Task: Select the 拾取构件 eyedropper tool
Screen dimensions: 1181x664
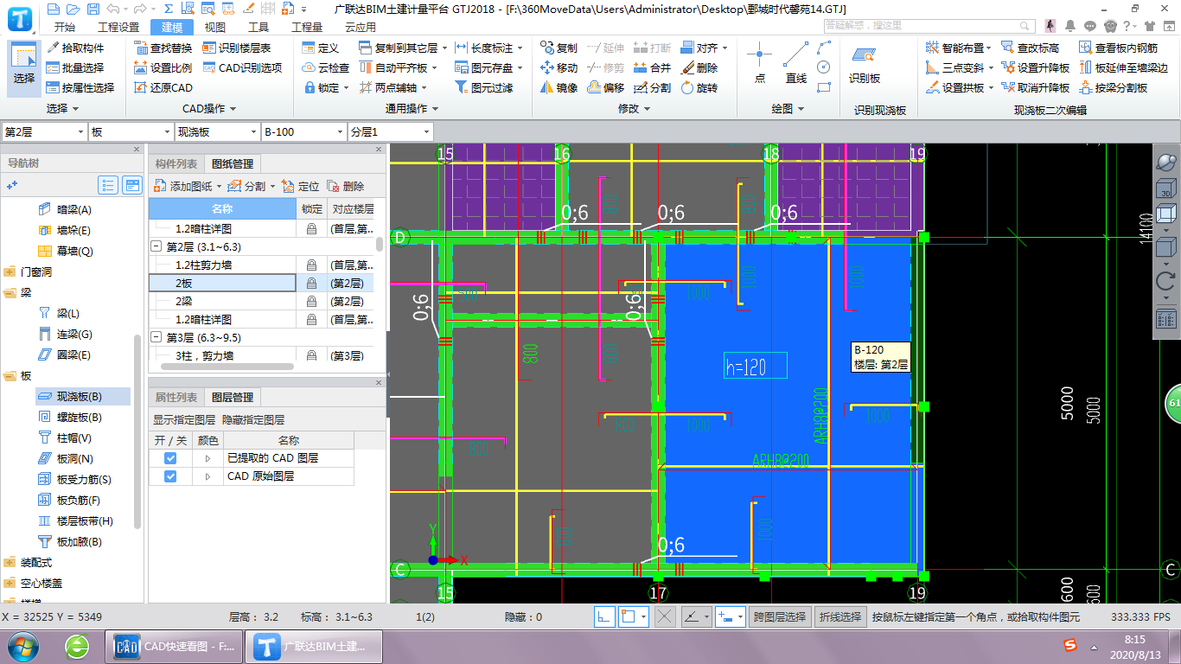Action: [75, 48]
